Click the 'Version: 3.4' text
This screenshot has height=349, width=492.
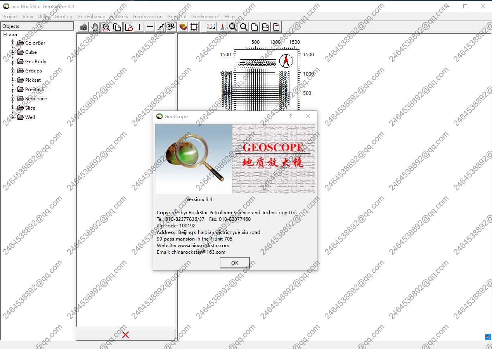point(199,199)
